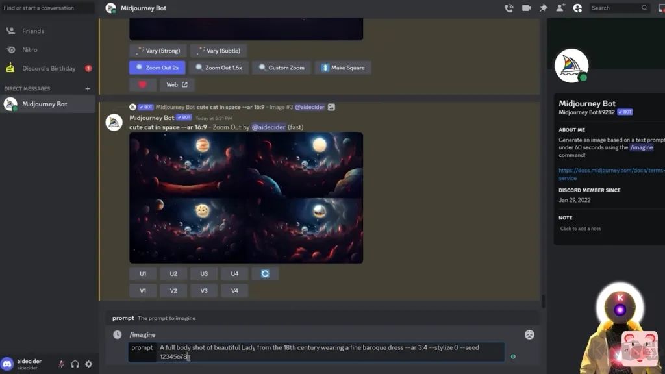Start a voice call with Midjourney Bot

pyautogui.click(x=509, y=8)
